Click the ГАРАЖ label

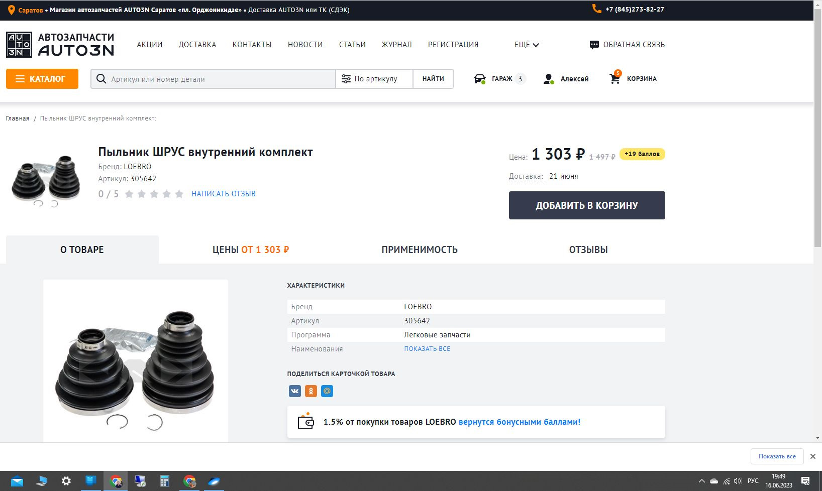[x=502, y=79]
